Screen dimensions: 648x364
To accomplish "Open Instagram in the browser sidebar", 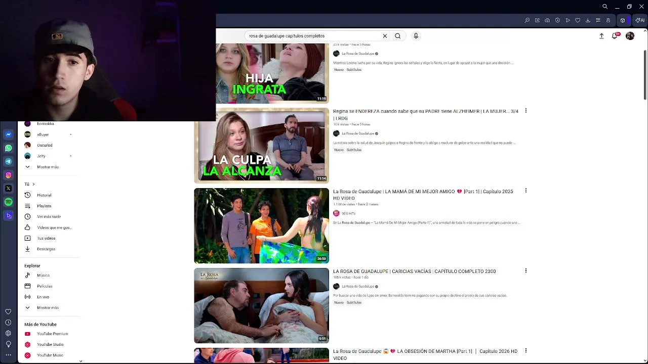I will point(8,175).
